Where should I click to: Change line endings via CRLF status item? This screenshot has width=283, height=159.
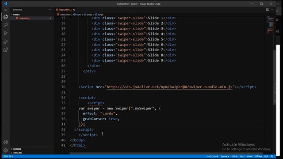click(x=242, y=156)
